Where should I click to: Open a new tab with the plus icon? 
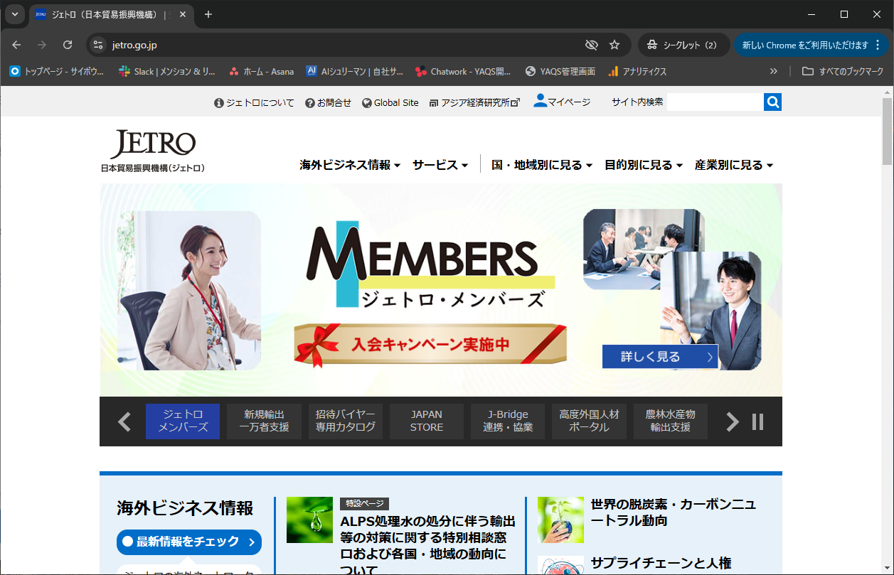point(208,14)
